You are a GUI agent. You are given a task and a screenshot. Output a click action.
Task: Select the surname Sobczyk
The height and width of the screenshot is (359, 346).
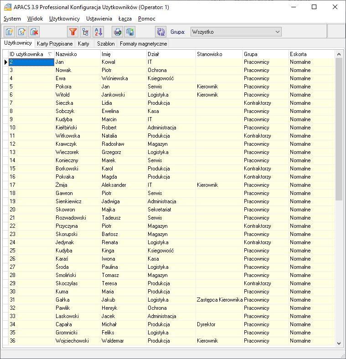pyautogui.click(x=65, y=111)
